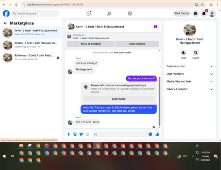This screenshot has width=221, height=170.
Task: Expand Media, files and links section
Action: [190, 81]
